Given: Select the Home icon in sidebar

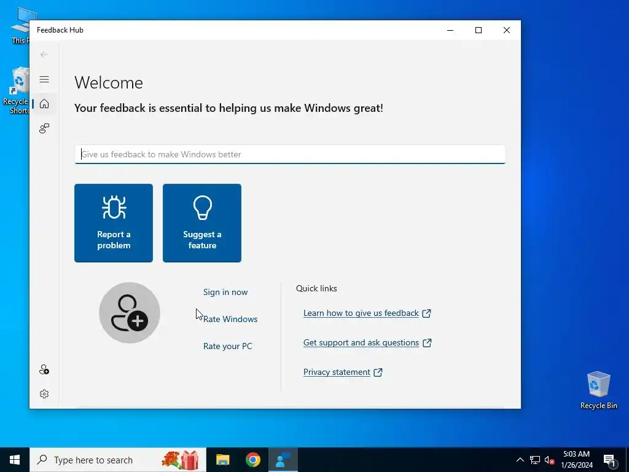Looking at the screenshot, I should (x=44, y=104).
